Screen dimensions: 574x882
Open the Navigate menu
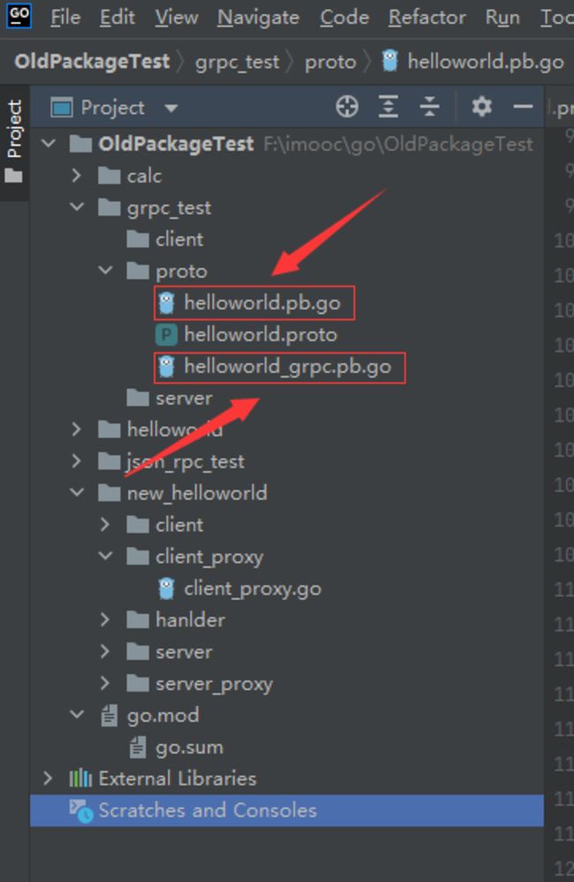pyautogui.click(x=259, y=18)
